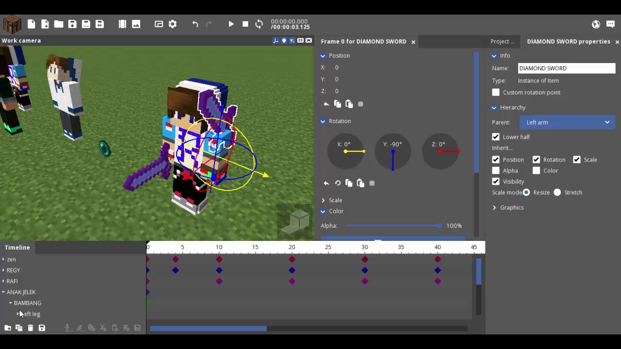Collapse the Rotation section
The width and height of the screenshot is (621, 349).
click(323, 121)
